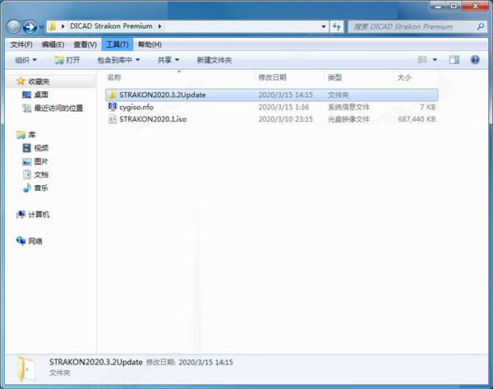Select 网络 in navigation pane

(30, 241)
